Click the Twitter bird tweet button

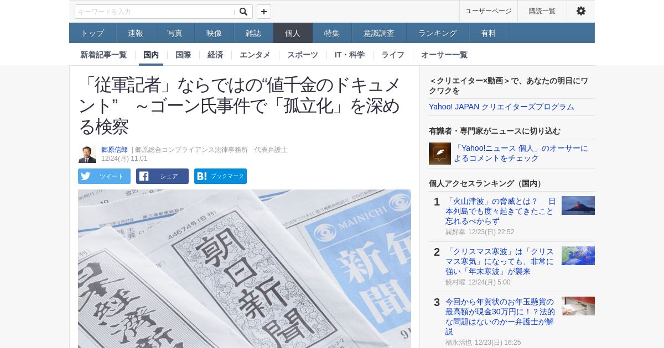coord(104,176)
